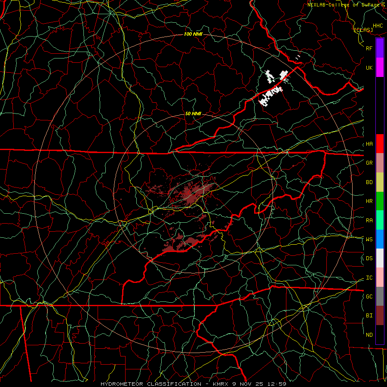The image size is (387, 387).
Task: Choose the DS white legend swatch
Action: pos(380,258)
